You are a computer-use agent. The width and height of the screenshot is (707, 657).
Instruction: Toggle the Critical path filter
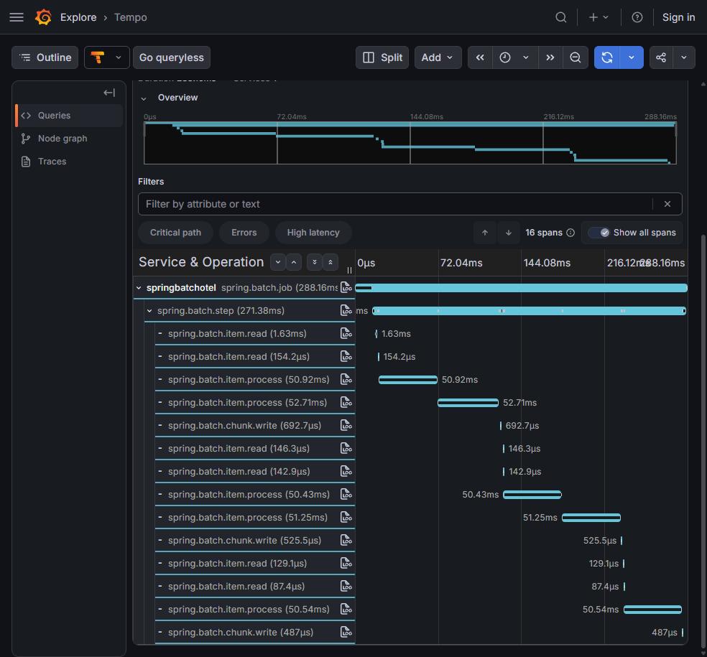click(175, 233)
